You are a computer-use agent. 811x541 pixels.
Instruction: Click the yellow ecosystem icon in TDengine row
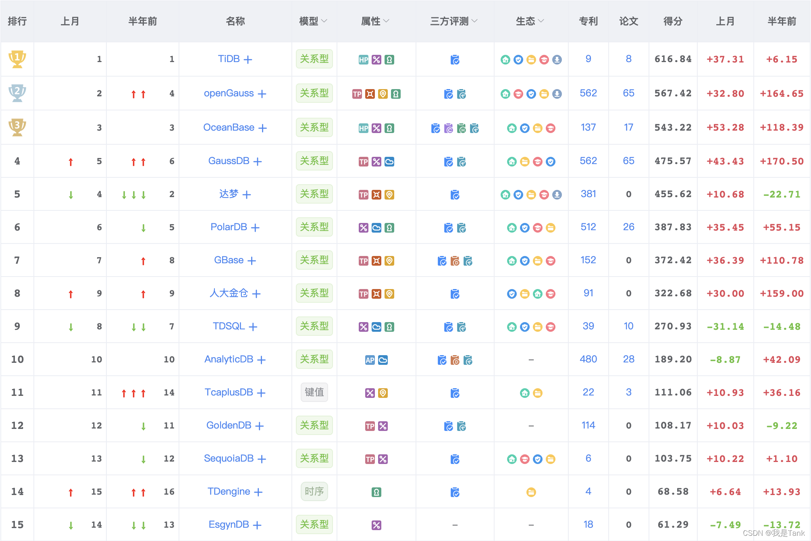click(531, 492)
